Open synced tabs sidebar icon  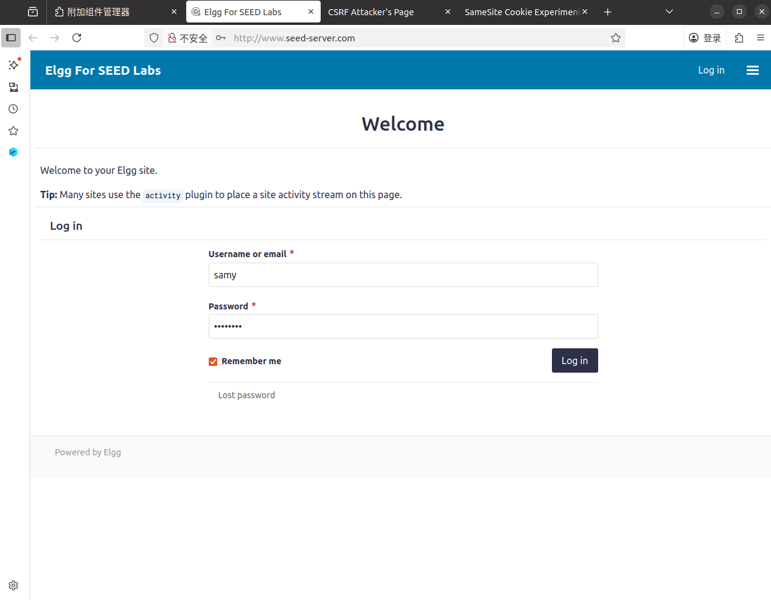pos(13,87)
